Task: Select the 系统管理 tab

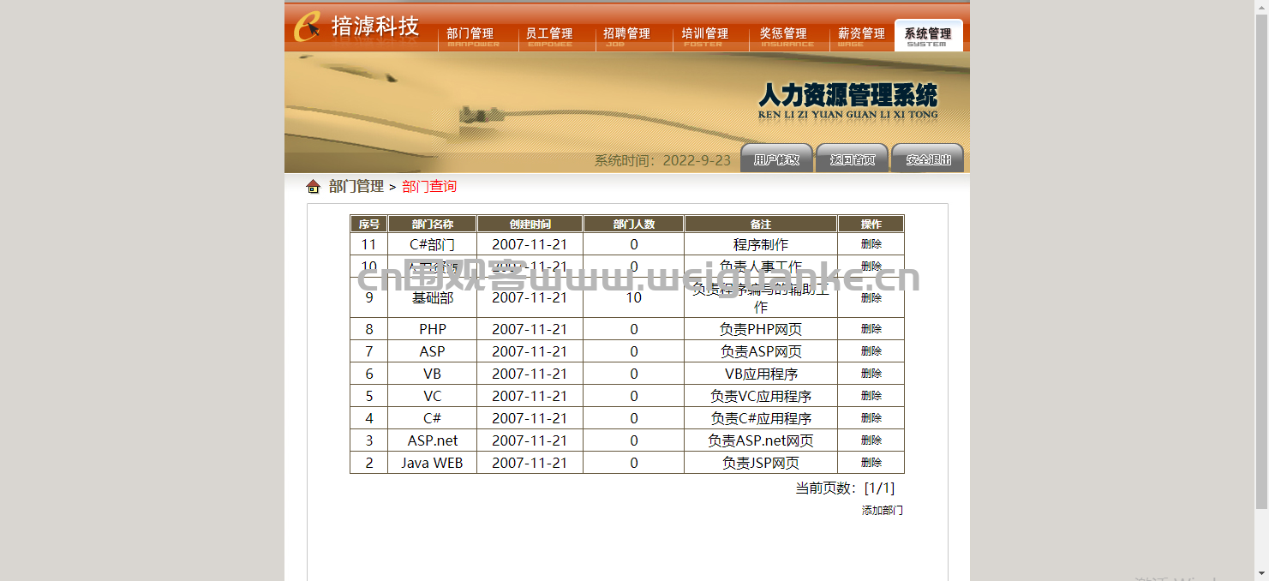Action: (928, 35)
